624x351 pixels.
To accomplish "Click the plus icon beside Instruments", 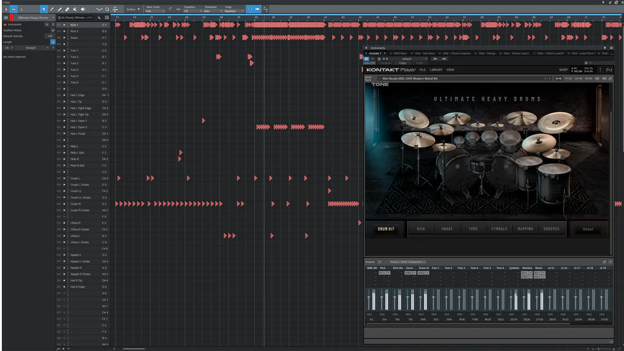I will pyautogui.click(x=366, y=48).
